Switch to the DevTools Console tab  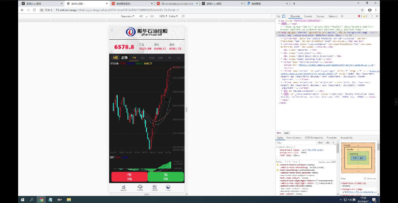[308, 16]
